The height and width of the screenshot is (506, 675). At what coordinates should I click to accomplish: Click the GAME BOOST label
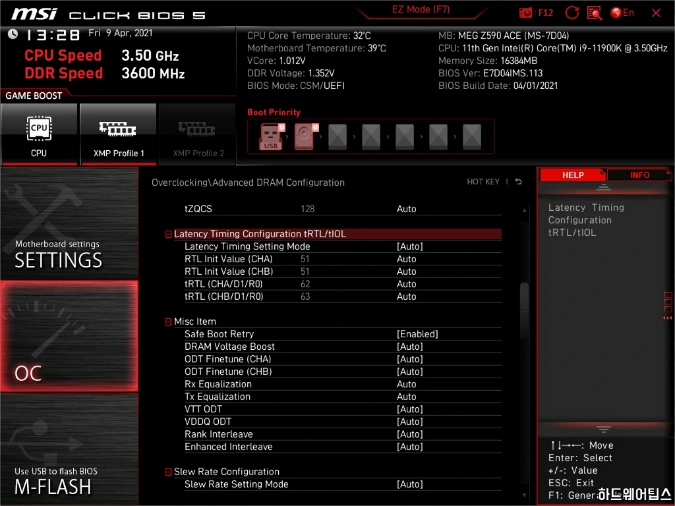pos(34,96)
